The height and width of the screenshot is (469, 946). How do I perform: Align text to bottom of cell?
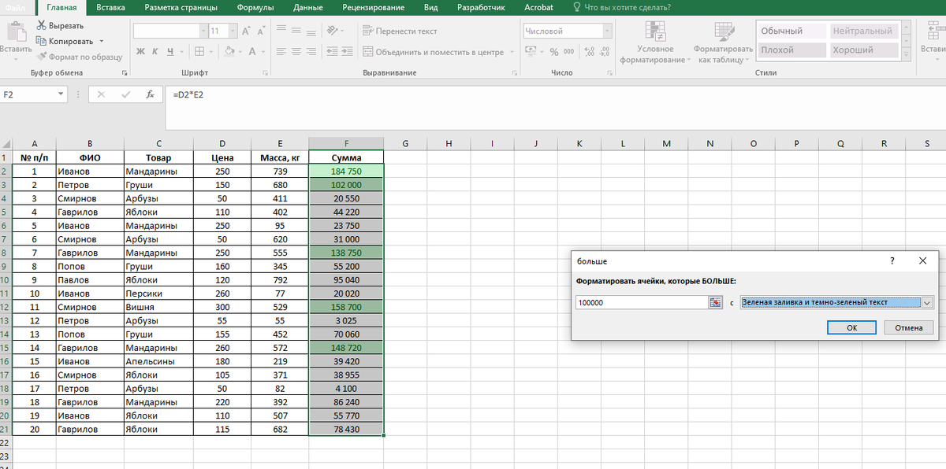311,31
